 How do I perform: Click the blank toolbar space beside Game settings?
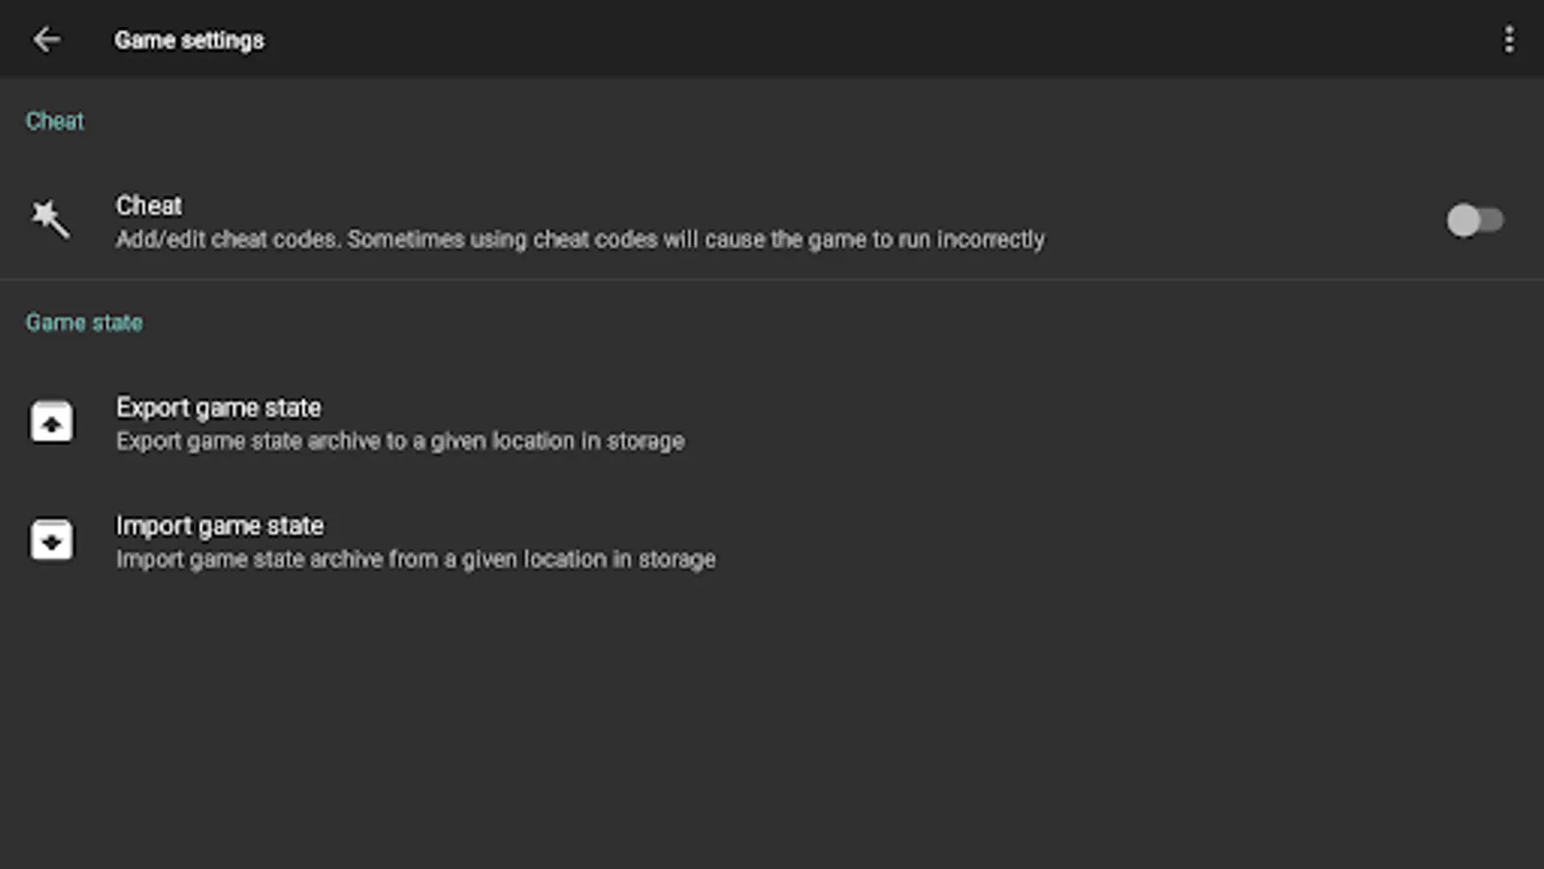click(868, 40)
